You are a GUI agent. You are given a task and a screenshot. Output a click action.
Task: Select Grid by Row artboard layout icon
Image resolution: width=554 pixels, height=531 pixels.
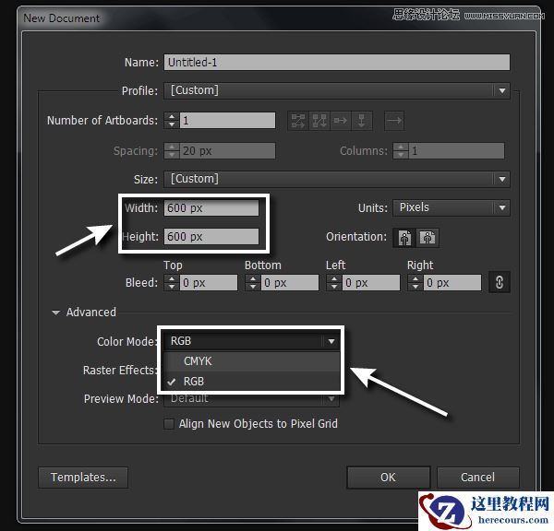coord(298,121)
